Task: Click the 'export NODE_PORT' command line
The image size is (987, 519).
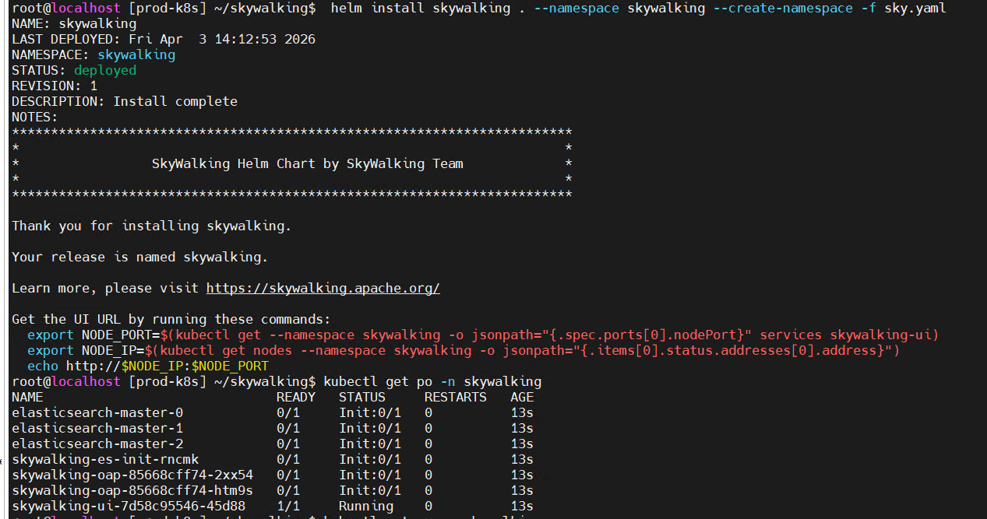Action: pos(483,335)
